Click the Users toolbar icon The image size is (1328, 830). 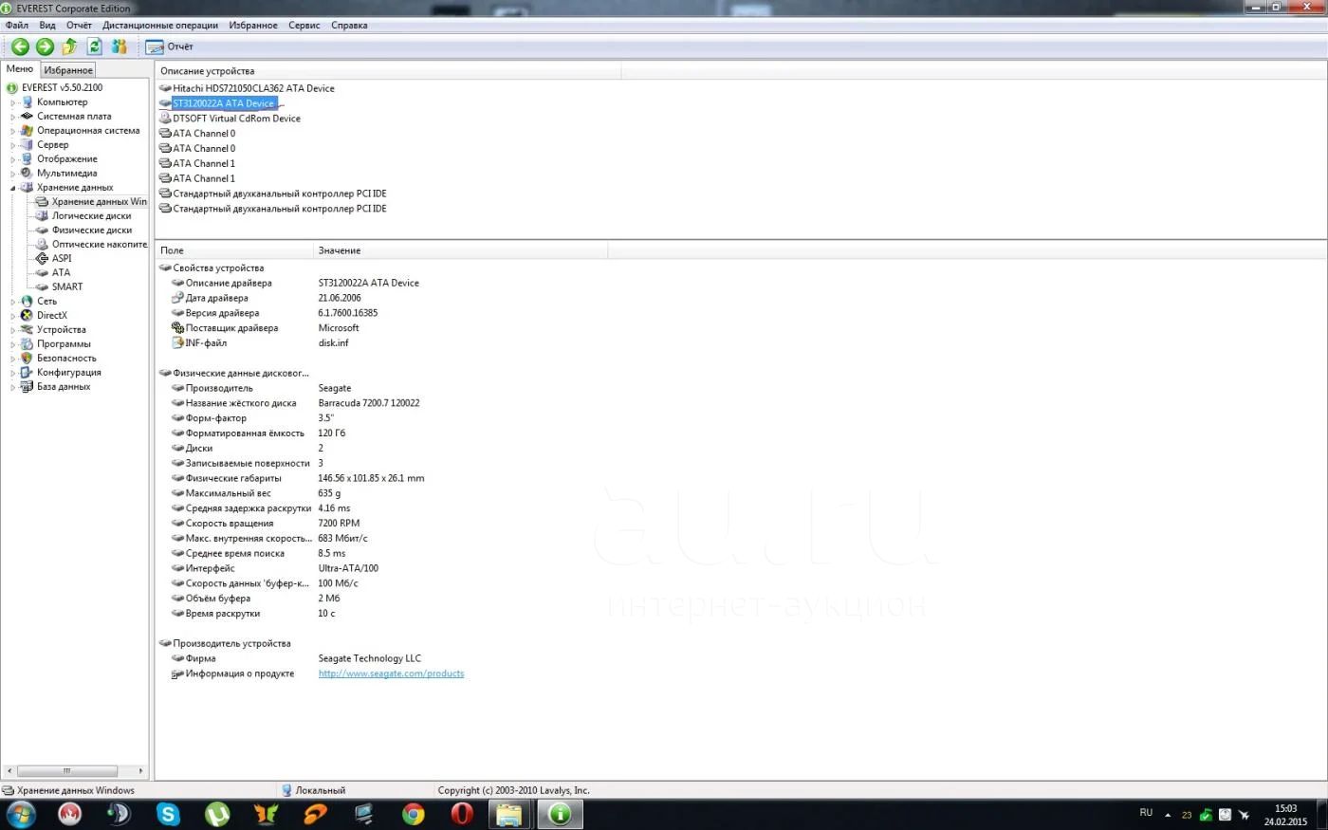click(119, 46)
